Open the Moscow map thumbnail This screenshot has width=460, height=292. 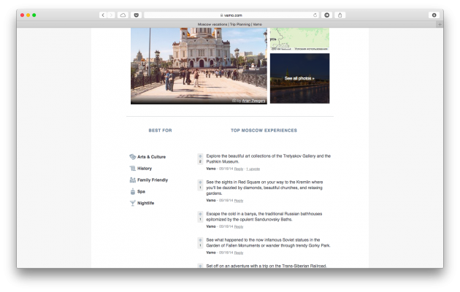click(299, 39)
